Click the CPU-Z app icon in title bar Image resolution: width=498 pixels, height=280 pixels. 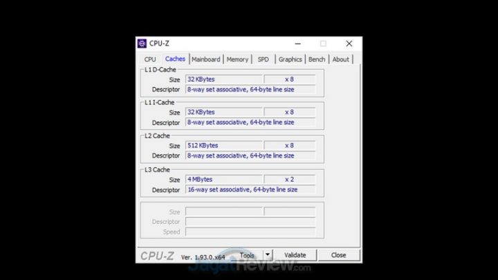coord(142,44)
